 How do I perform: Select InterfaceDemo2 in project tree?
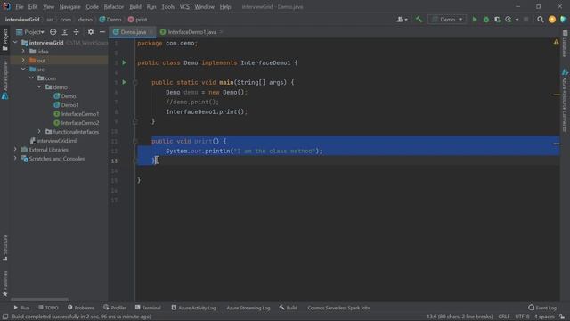pyautogui.click(x=76, y=123)
